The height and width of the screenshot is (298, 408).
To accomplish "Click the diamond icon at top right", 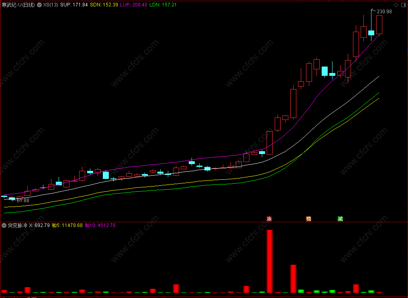I will click(396, 5).
